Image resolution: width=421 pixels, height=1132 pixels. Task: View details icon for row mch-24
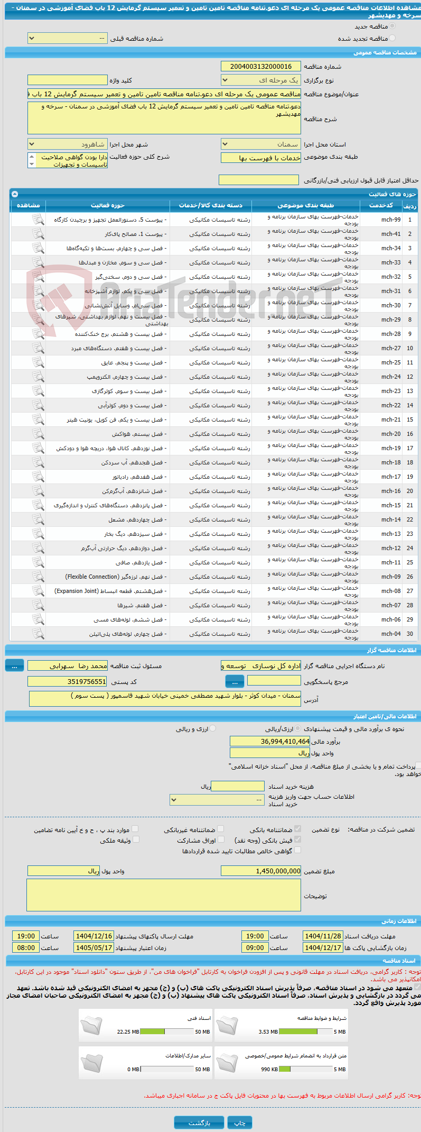[38, 377]
